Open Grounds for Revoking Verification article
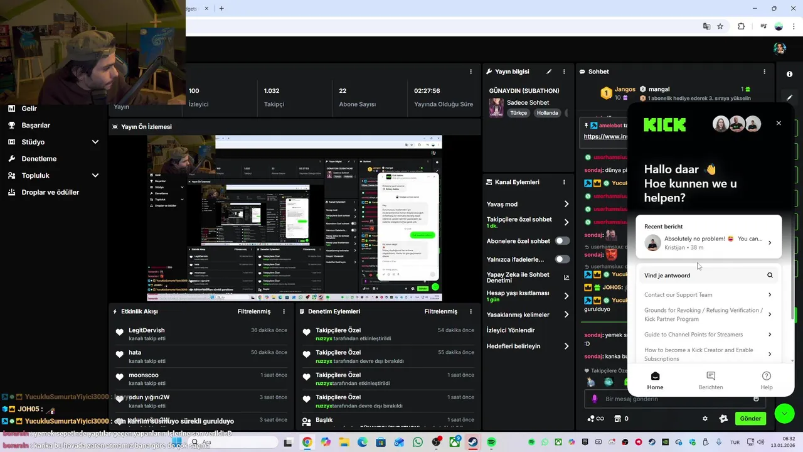The image size is (803, 452). click(x=709, y=315)
